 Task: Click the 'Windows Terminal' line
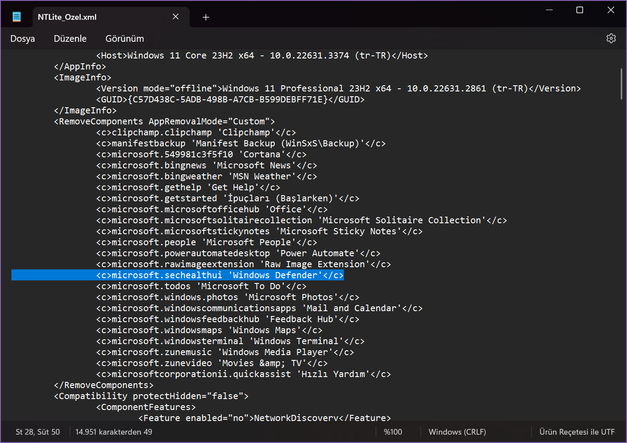[x=230, y=341]
